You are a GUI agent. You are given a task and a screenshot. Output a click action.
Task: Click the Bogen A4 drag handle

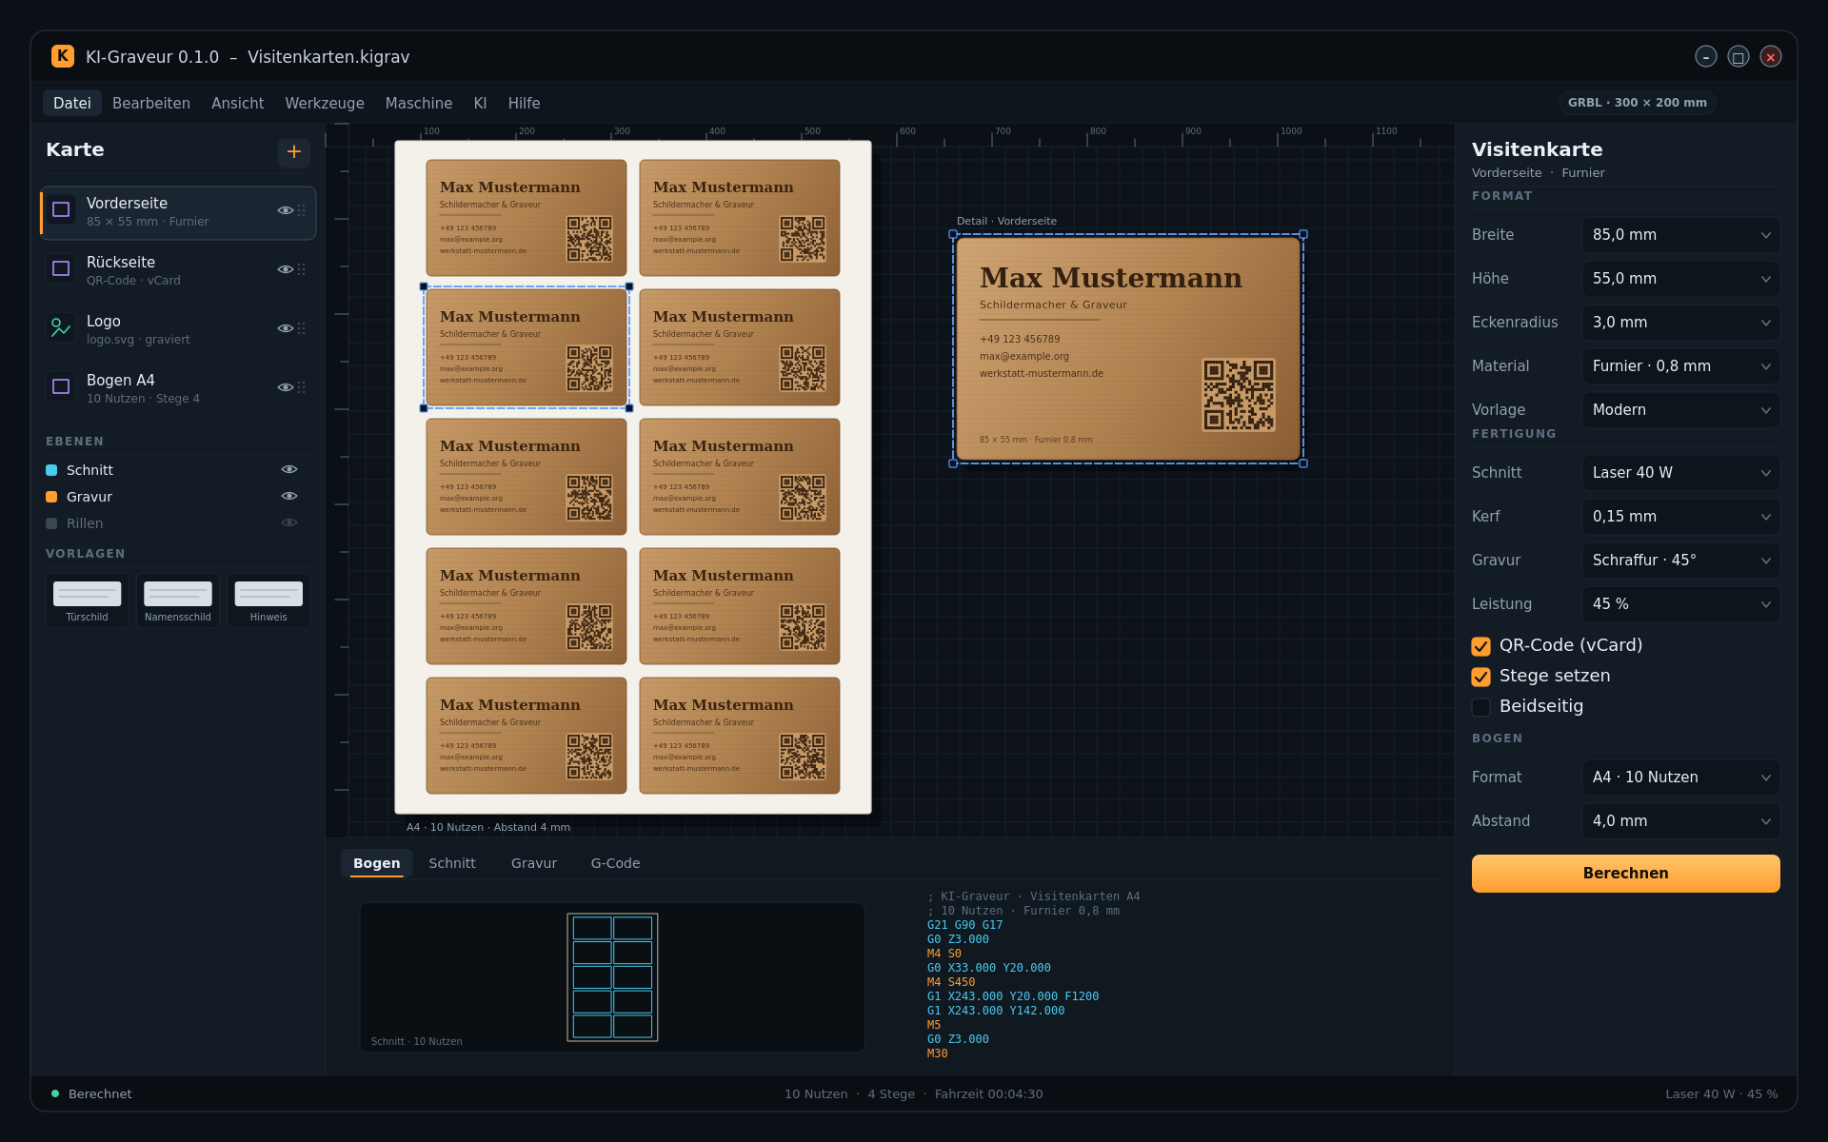[302, 387]
